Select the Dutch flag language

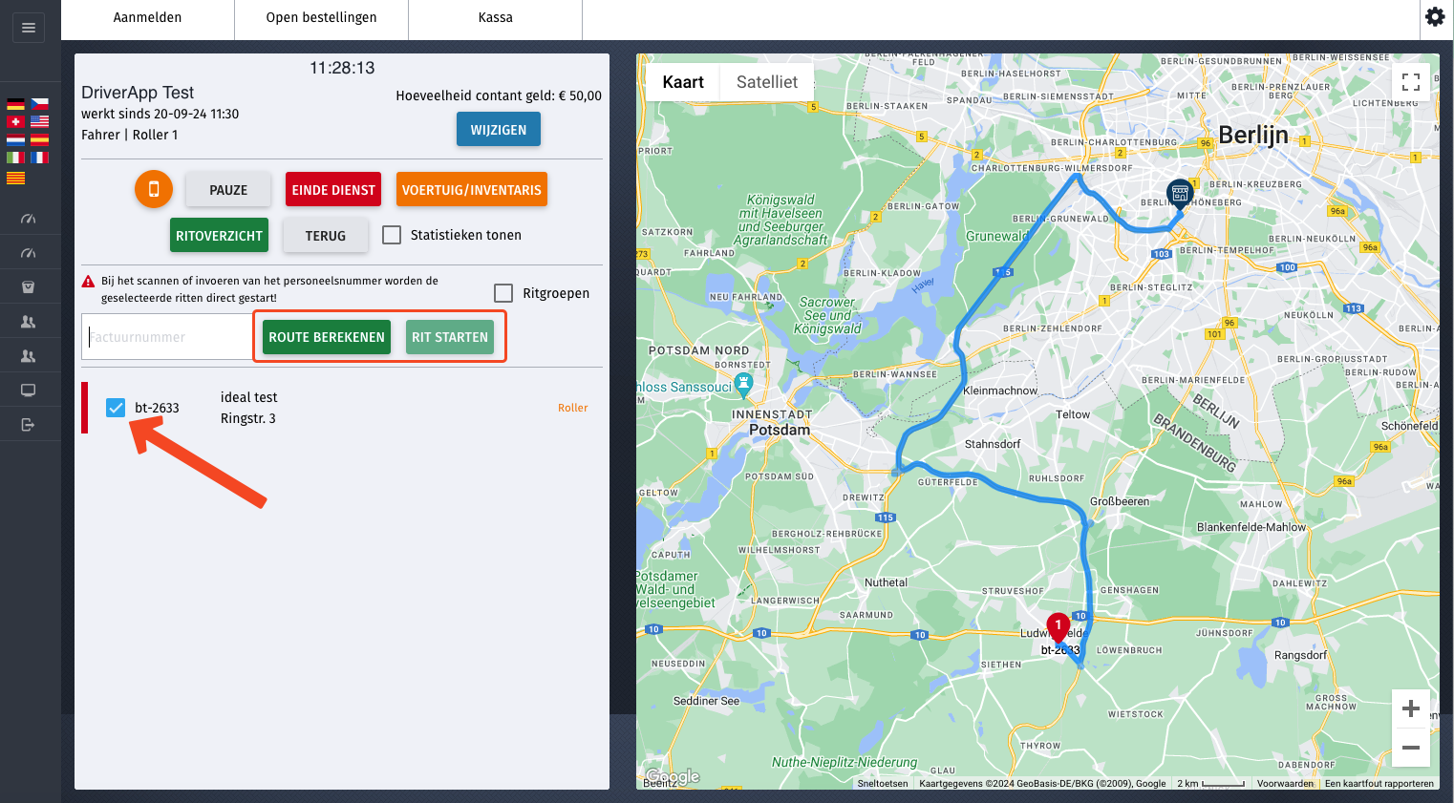pos(15,140)
